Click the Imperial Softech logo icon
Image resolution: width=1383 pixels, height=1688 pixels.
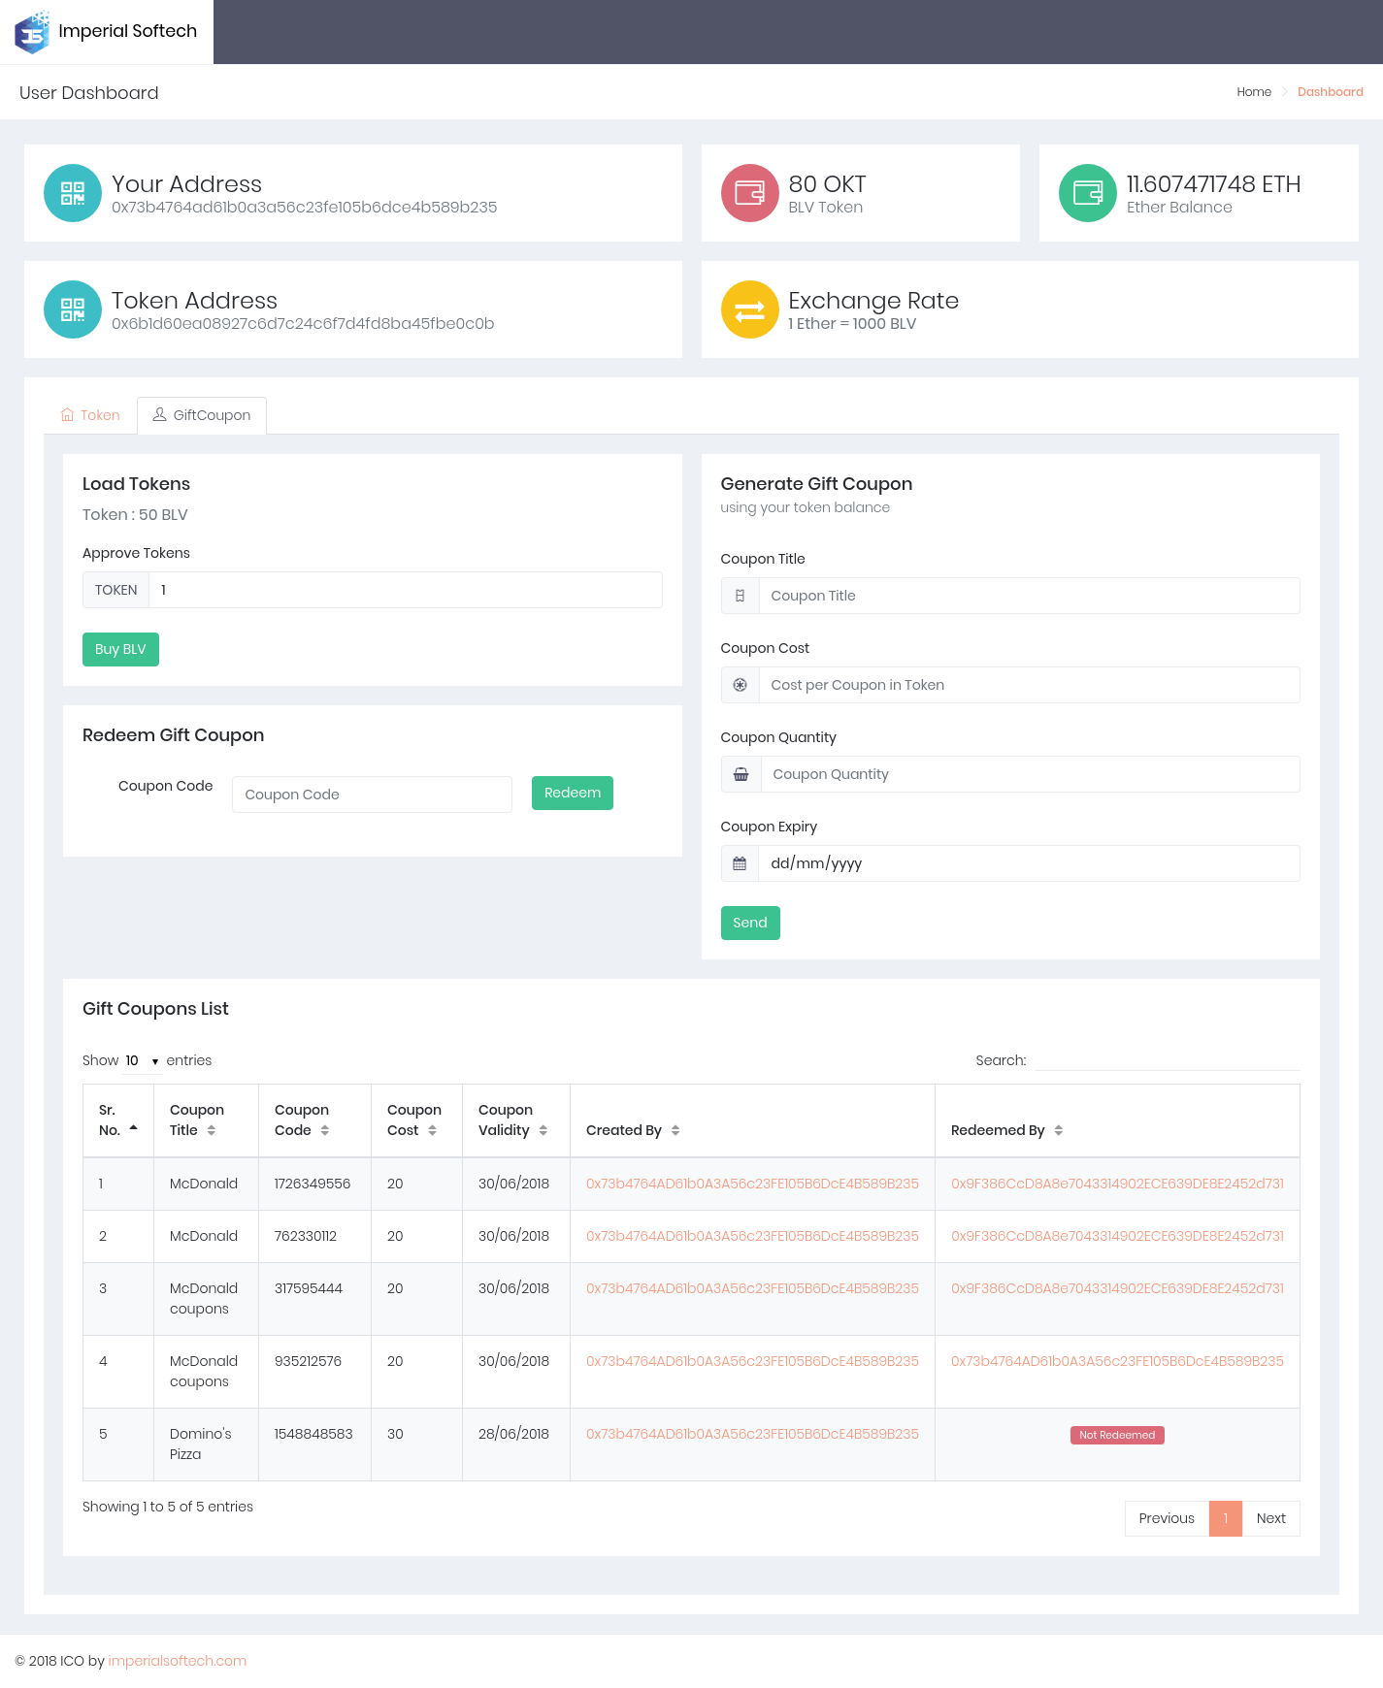point(32,32)
